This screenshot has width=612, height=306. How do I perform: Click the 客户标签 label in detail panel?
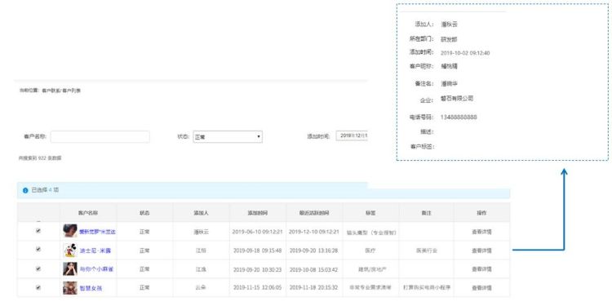(x=422, y=147)
